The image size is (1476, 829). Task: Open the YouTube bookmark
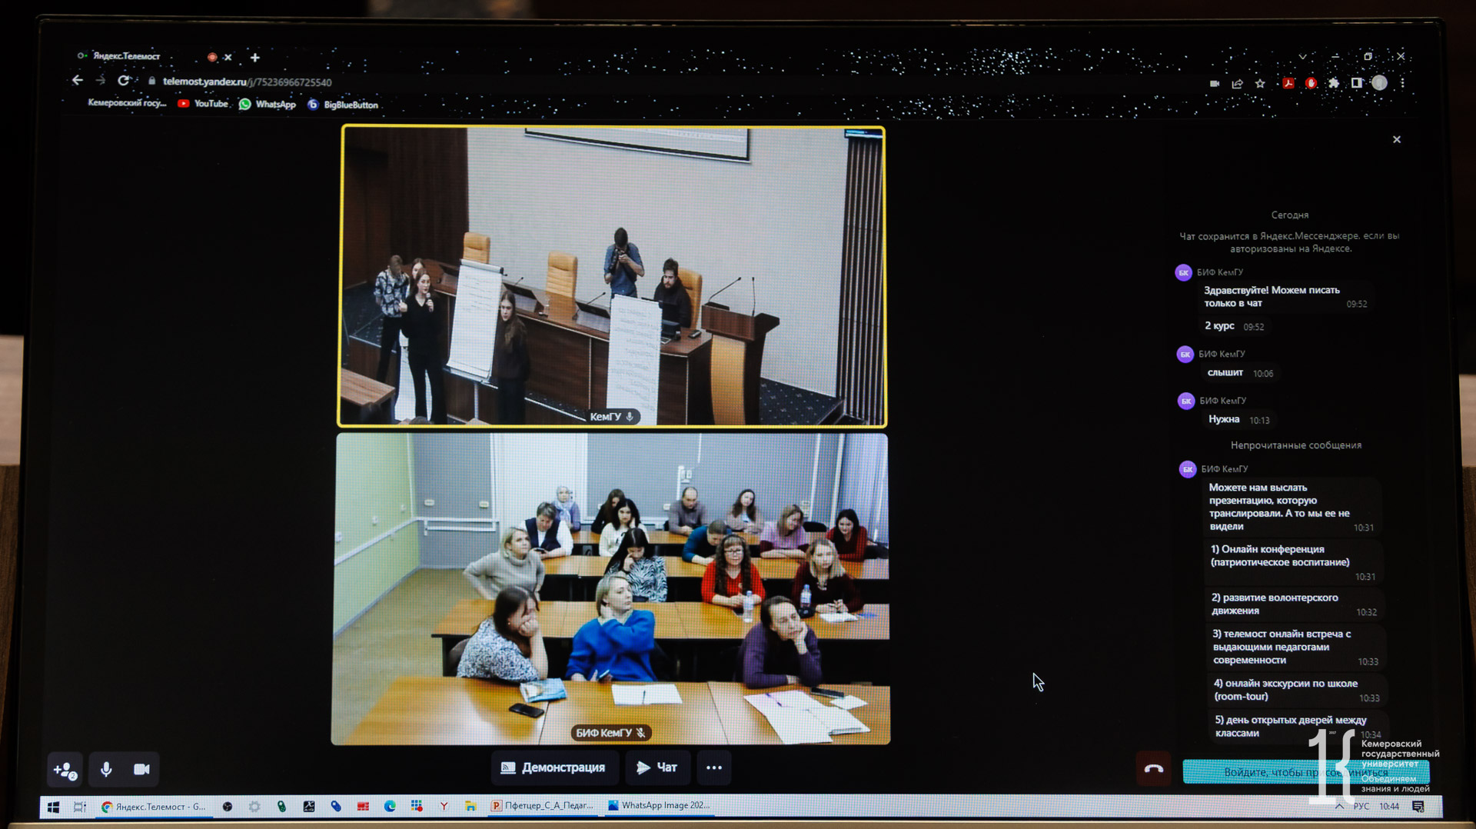click(203, 104)
